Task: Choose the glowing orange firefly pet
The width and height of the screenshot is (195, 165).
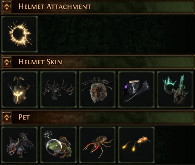Action: click(x=136, y=145)
